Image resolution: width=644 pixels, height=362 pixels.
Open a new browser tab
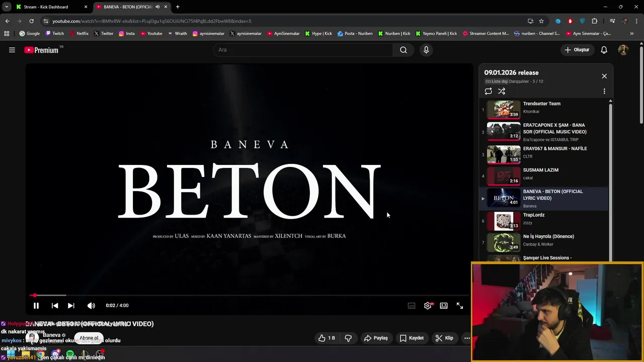click(178, 7)
